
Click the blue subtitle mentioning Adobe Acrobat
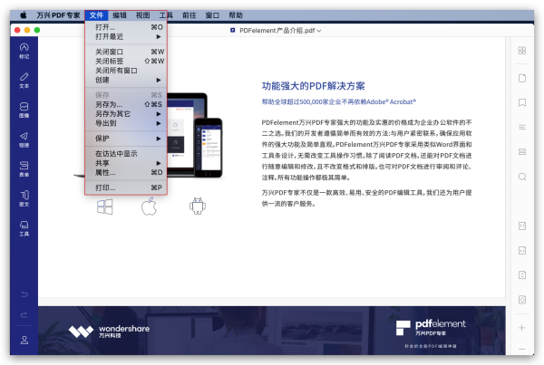pos(338,101)
